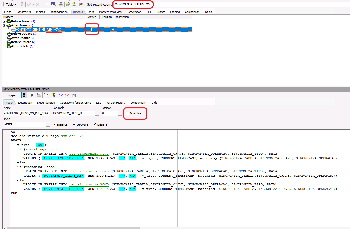Image resolution: width=350 pixels, height=229 pixels.
Task: Uncheck the UPDATE checkbox
Action: click(74, 124)
